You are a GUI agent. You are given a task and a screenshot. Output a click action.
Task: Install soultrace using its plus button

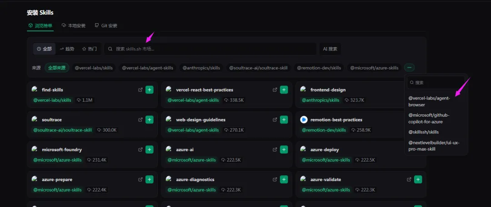[150, 120]
